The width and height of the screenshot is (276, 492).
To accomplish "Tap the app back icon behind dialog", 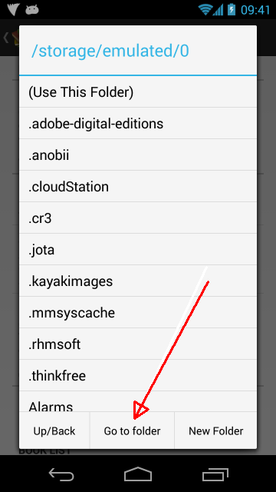I will point(5,38).
